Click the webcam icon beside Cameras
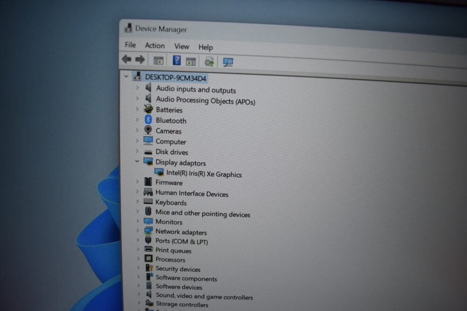Image resolution: width=467 pixels, height=311 pixels. 148,130
